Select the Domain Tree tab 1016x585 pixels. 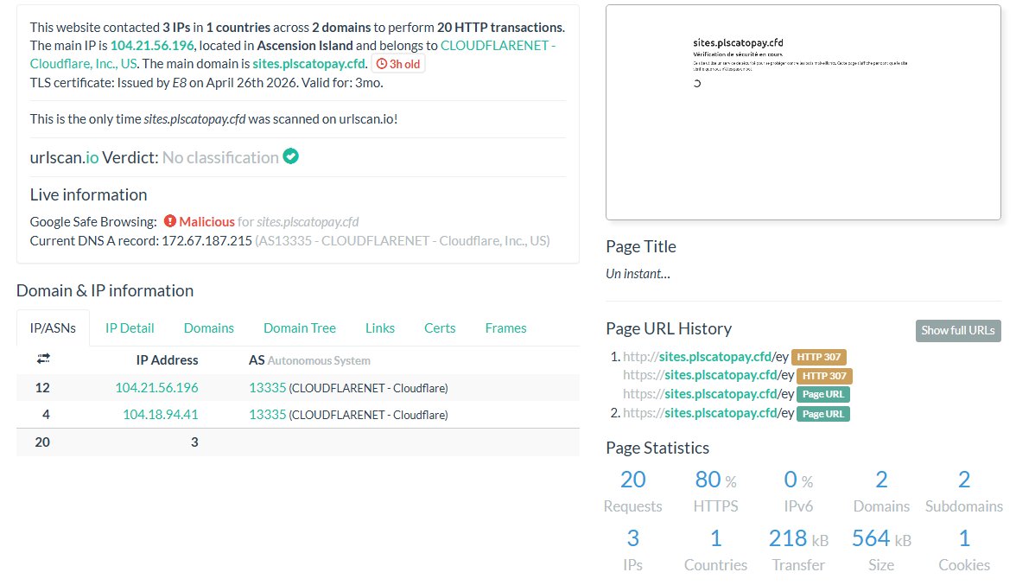click(x=299, y=327)
